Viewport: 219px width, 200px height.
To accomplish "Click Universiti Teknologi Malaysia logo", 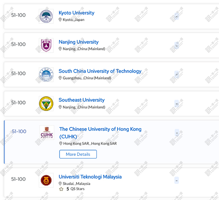I will coord(46,180).
